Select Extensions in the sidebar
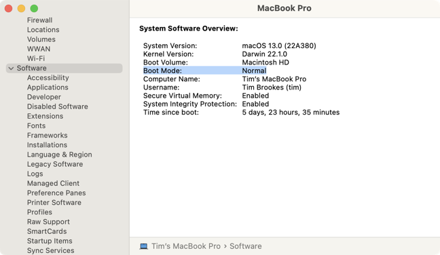The image size is (440, 255). tap(45, 116)
